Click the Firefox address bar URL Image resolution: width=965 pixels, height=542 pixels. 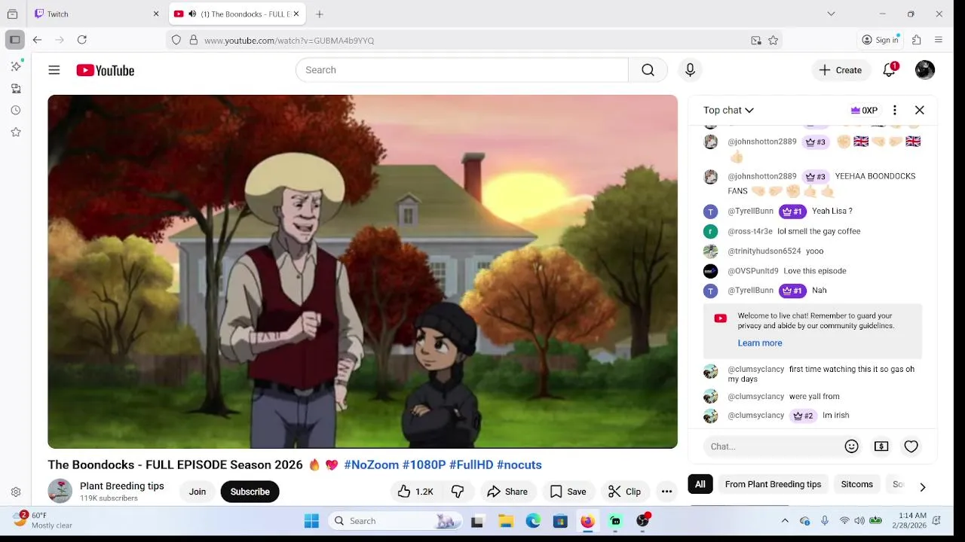point(289,41)
